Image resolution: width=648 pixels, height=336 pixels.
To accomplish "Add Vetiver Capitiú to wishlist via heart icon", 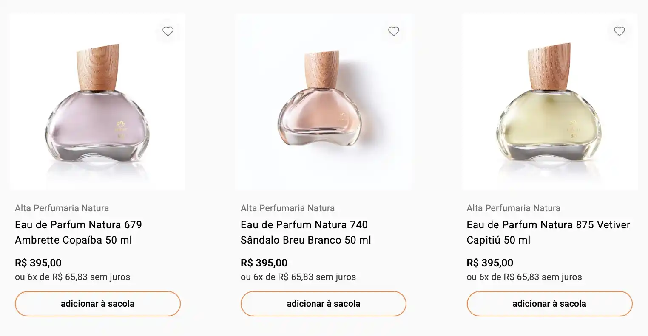I will [x=619, y=31].
